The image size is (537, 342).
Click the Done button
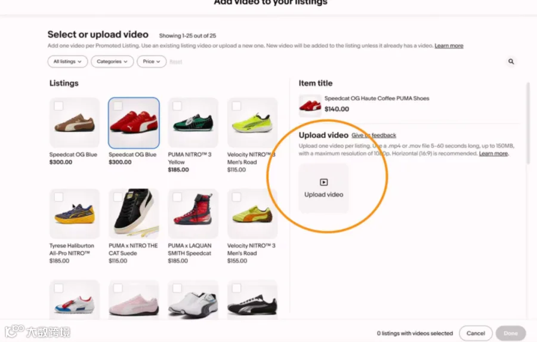point(511,333)
